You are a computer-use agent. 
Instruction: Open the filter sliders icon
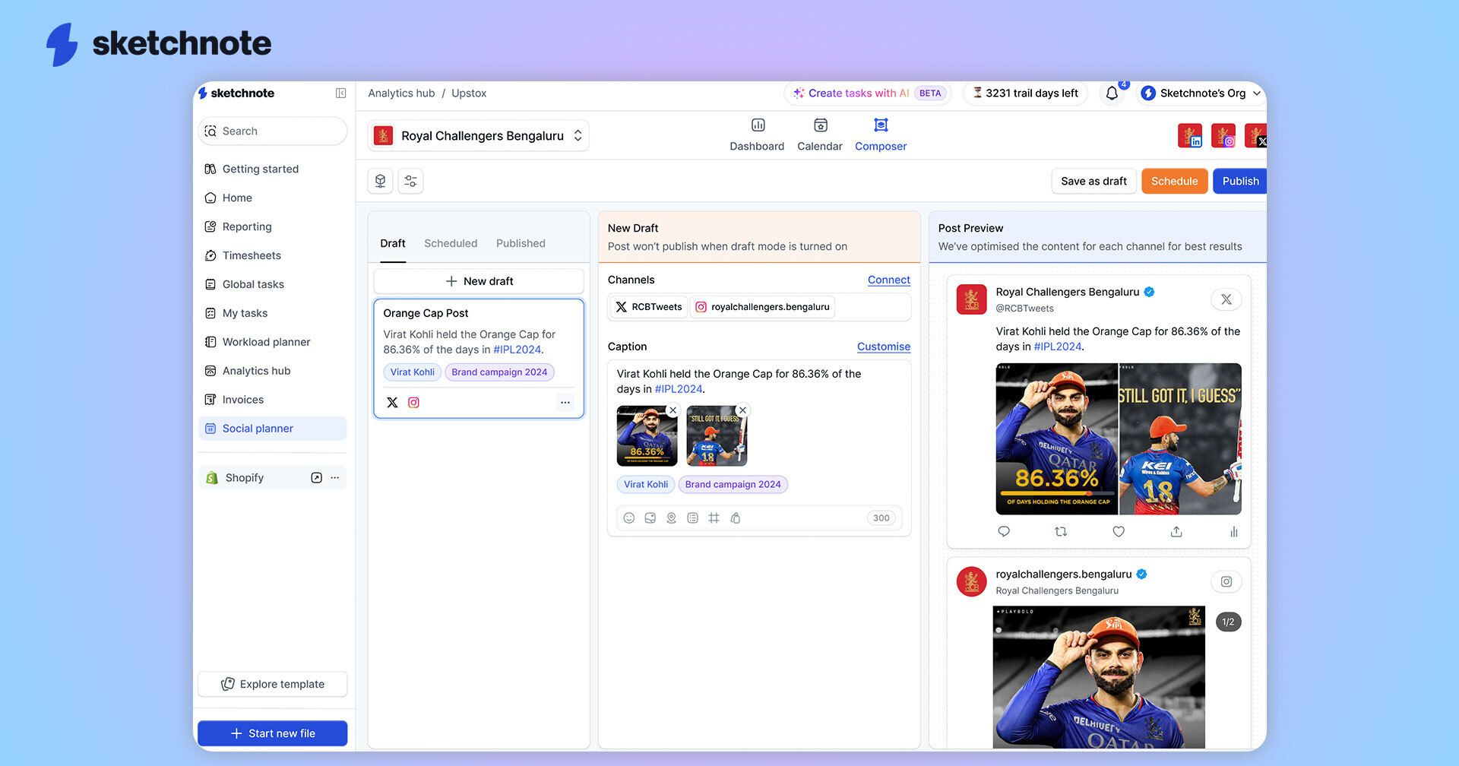pos(410,181)
